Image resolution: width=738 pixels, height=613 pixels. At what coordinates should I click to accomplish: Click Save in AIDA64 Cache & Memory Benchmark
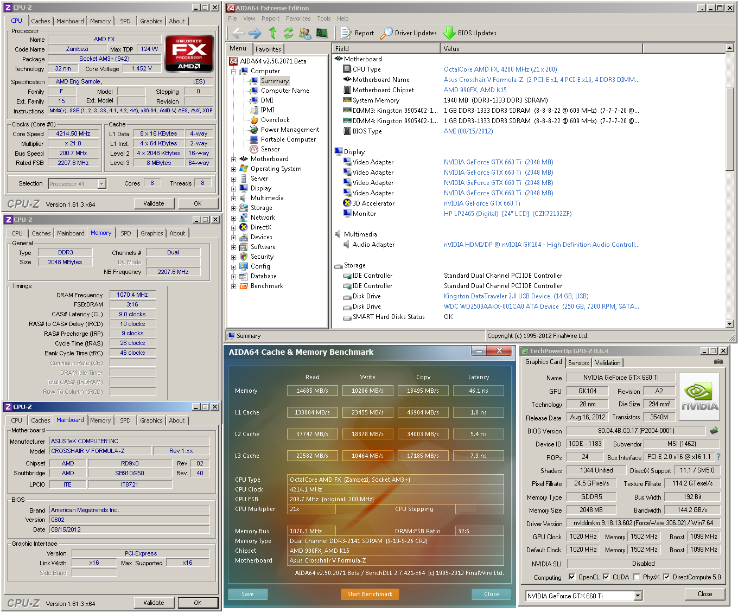pyautogui.click(x=247, y=595)
